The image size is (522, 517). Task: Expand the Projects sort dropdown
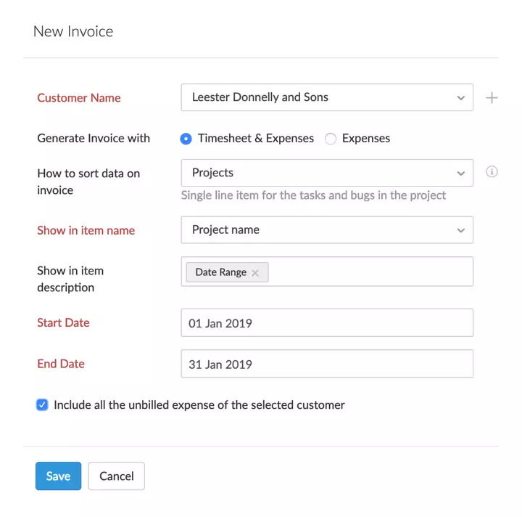coord(326,173)
